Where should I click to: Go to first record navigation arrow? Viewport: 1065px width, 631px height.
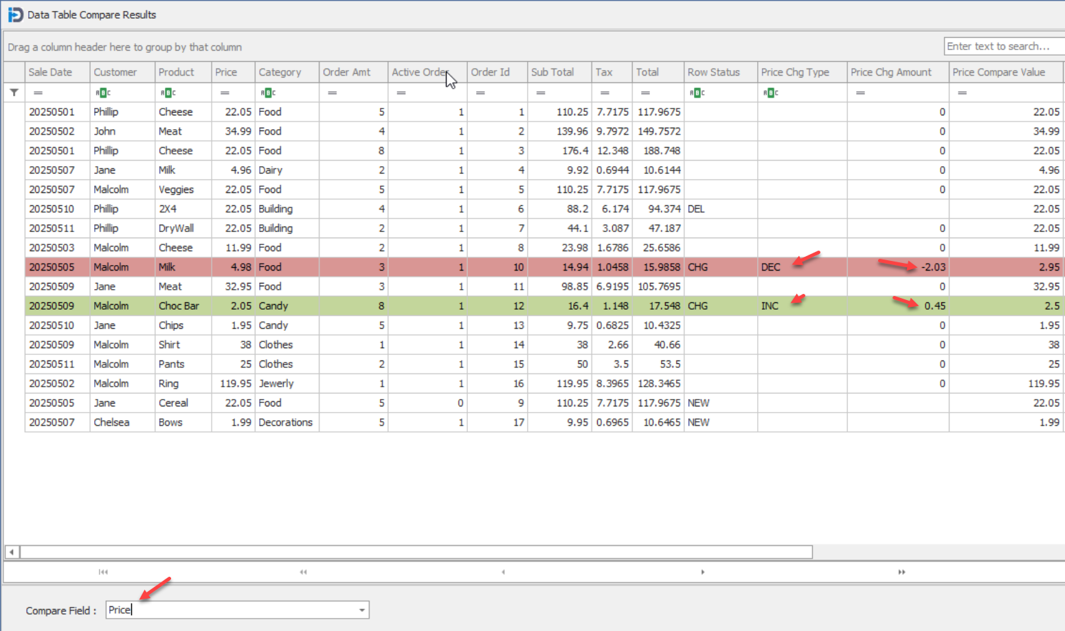(x=103, y=572)
